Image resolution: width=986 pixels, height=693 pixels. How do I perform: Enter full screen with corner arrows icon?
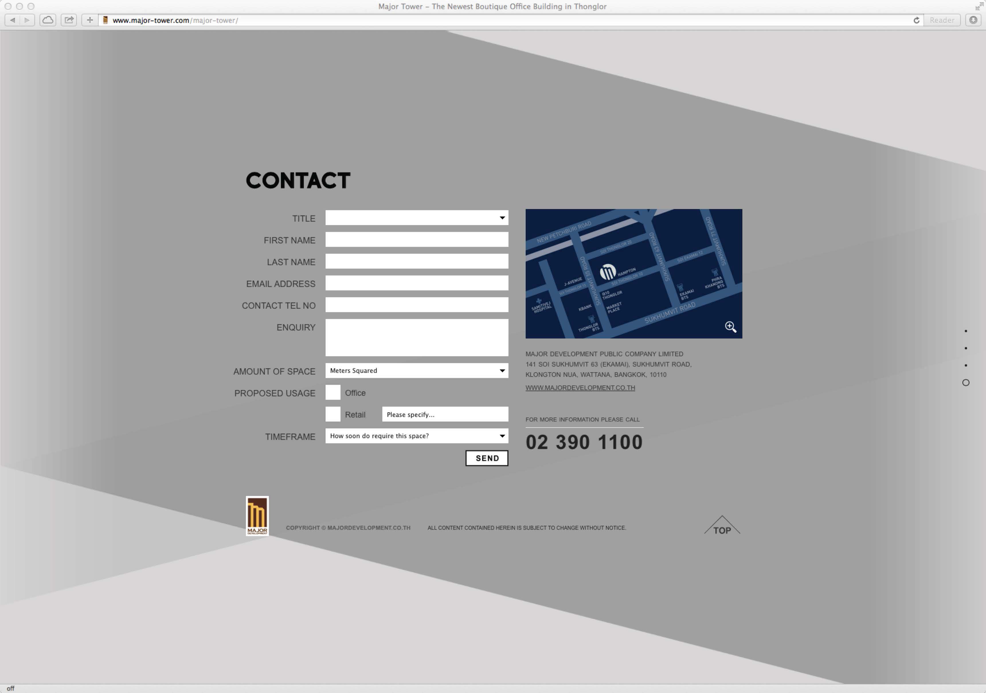click(979, 6)
